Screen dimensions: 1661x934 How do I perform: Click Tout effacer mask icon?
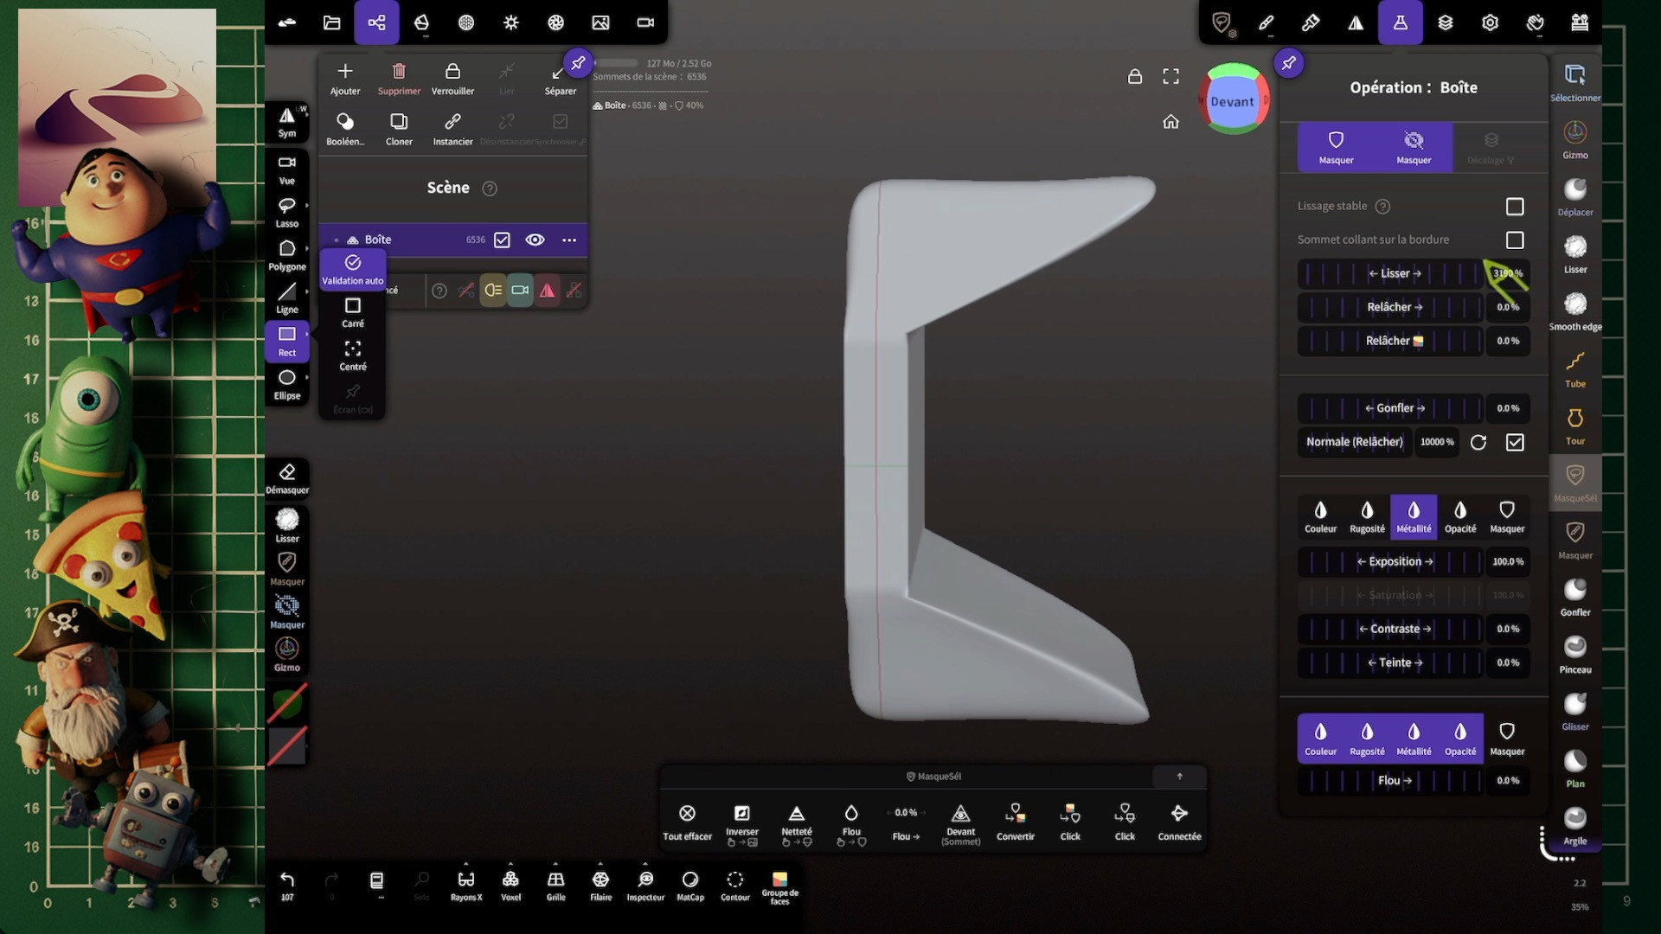687,821
